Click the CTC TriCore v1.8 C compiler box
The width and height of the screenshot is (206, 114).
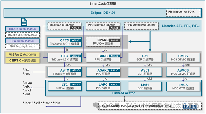[65, 57]
